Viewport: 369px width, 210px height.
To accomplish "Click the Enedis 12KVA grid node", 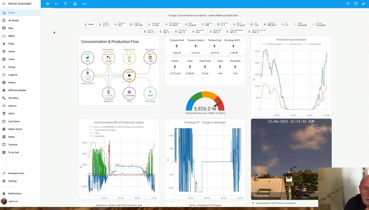I will click(87, 75).
